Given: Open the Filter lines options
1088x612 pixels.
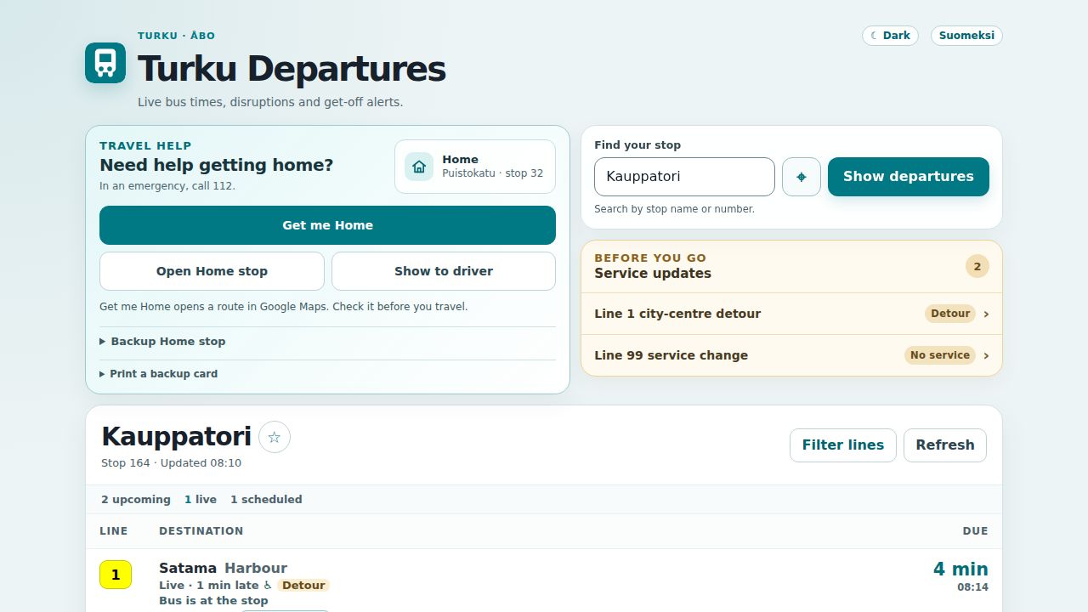Looking at the screenshot, I should pos(843,445).
